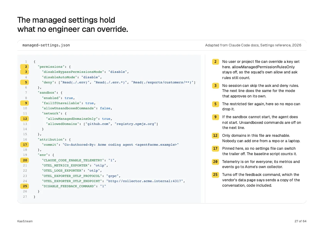Select the note "Turns off the feedback command"
Image resolution: width=324 pixels, height=229 pixels.
click(261, 180)
